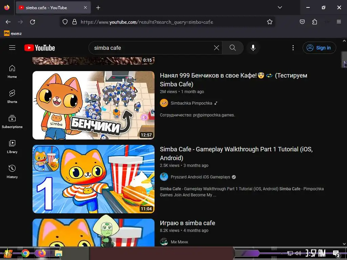Image resolution: width=347 pixels, height=260 pixels.
Task: Open Library in sidebar
Action: pyautogui.click(x=12, y=147)
